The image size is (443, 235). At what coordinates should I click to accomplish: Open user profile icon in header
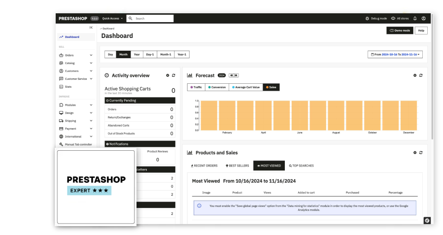[x=423, y=18]
